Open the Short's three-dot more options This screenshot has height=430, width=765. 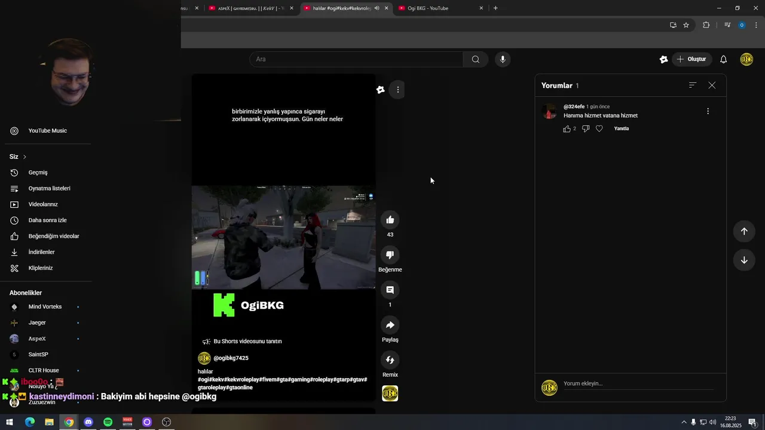pyautogui.click(x=398, y=90)
